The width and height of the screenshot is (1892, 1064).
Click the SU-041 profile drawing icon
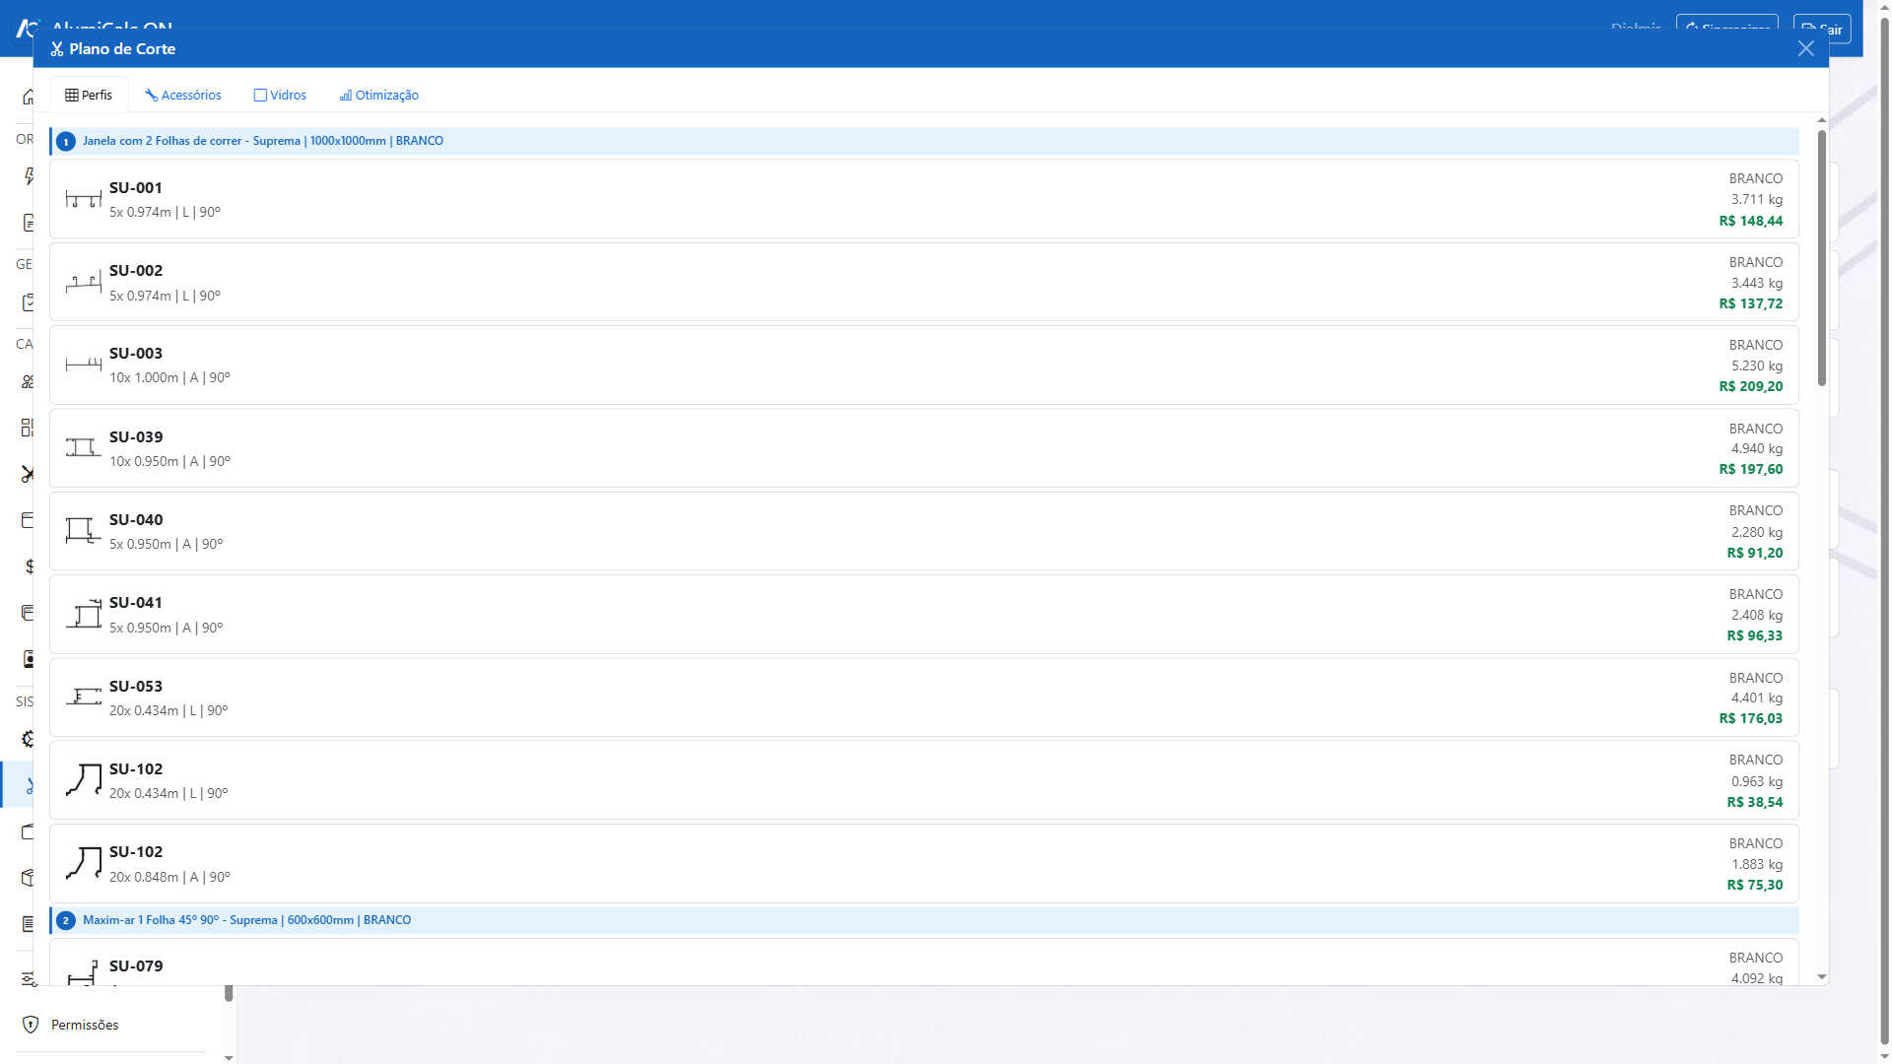tap(84, 615)
